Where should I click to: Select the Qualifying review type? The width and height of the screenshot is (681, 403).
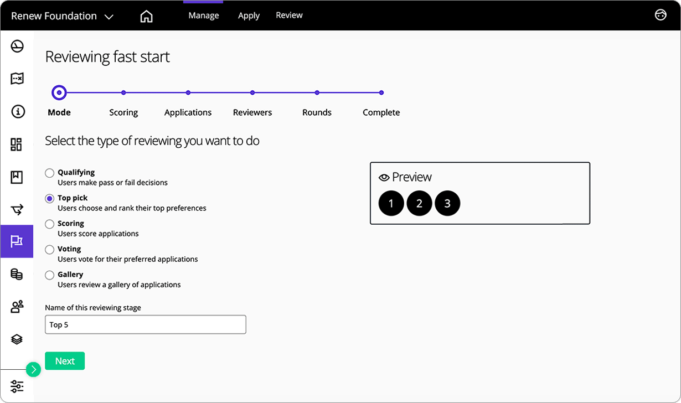50,172
